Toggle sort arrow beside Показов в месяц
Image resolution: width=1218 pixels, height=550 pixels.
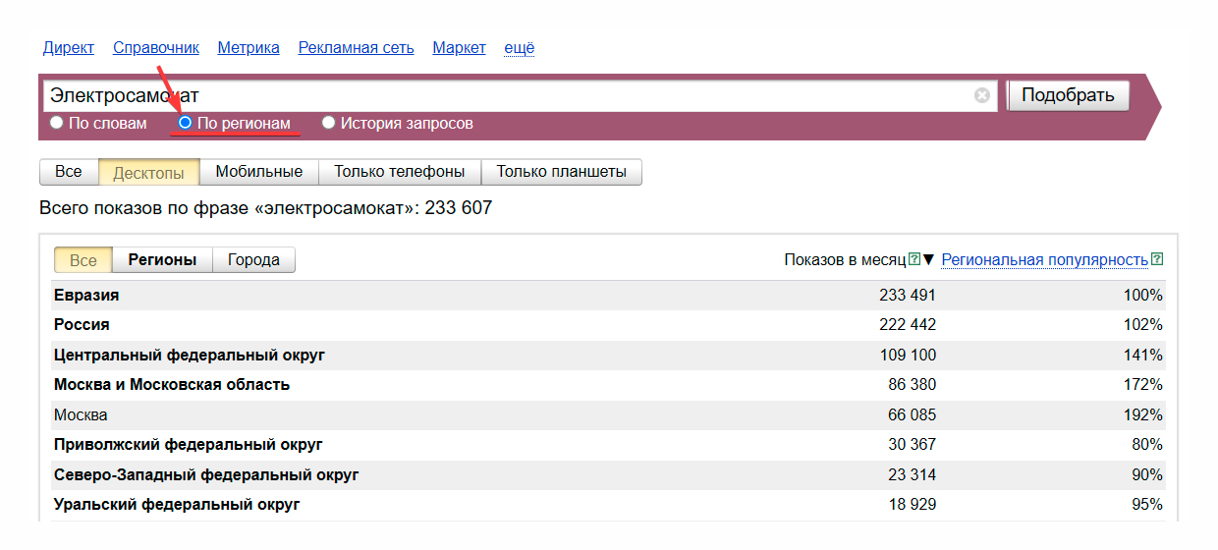928,260
